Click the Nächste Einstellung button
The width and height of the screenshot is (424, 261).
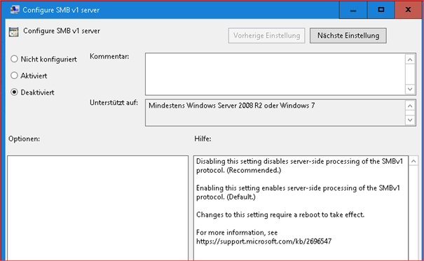348,36
